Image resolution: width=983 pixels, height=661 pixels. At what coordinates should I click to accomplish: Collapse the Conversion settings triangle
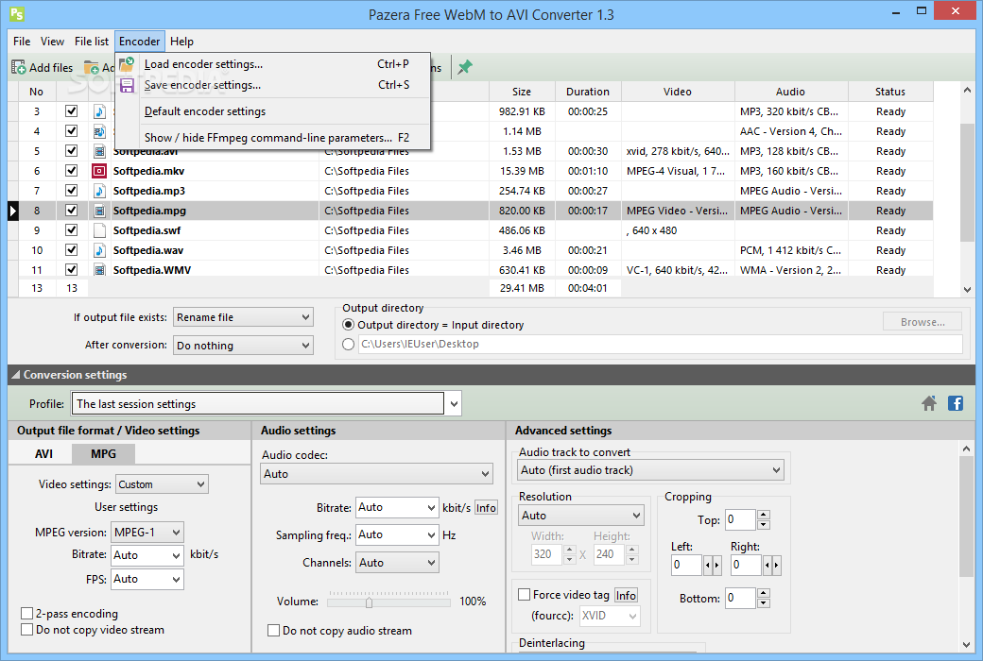click(x=16, y=375)
